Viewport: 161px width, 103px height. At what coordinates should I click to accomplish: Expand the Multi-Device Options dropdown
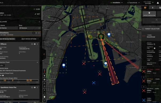[30, 39]
